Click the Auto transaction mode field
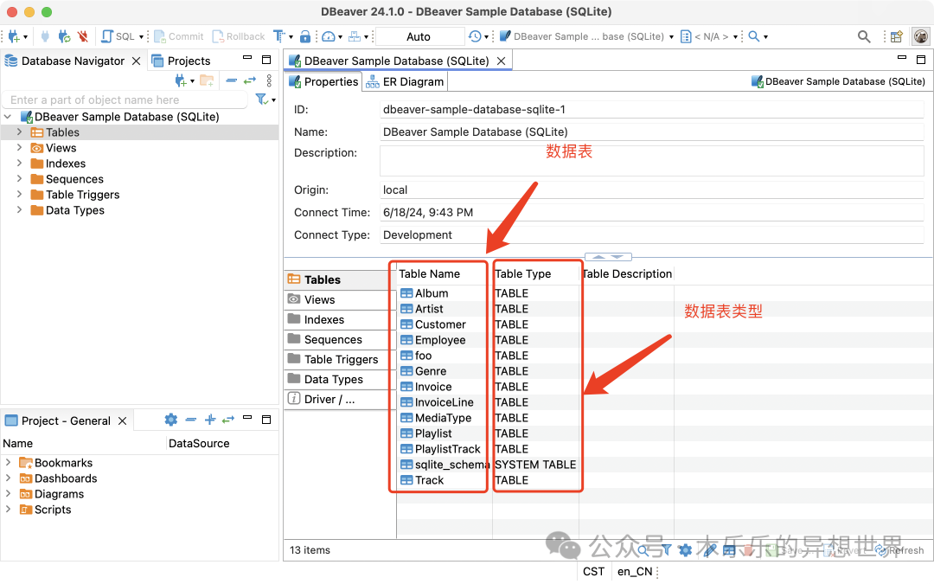The width and height of the screenshot is (934, 584). tap(419, 36)
